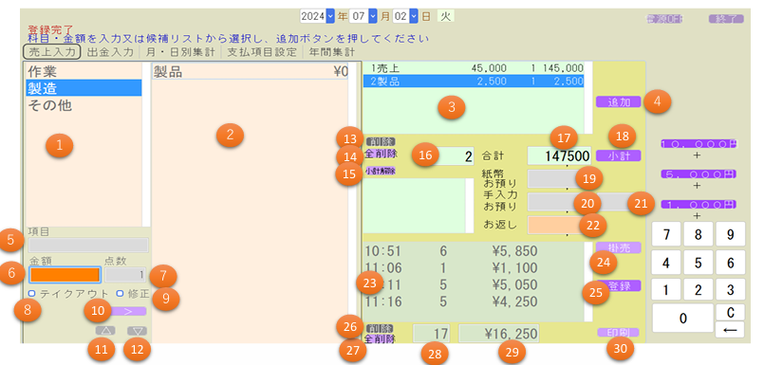
Task: Select 製造 in the category list
Action: pos(84,87)
